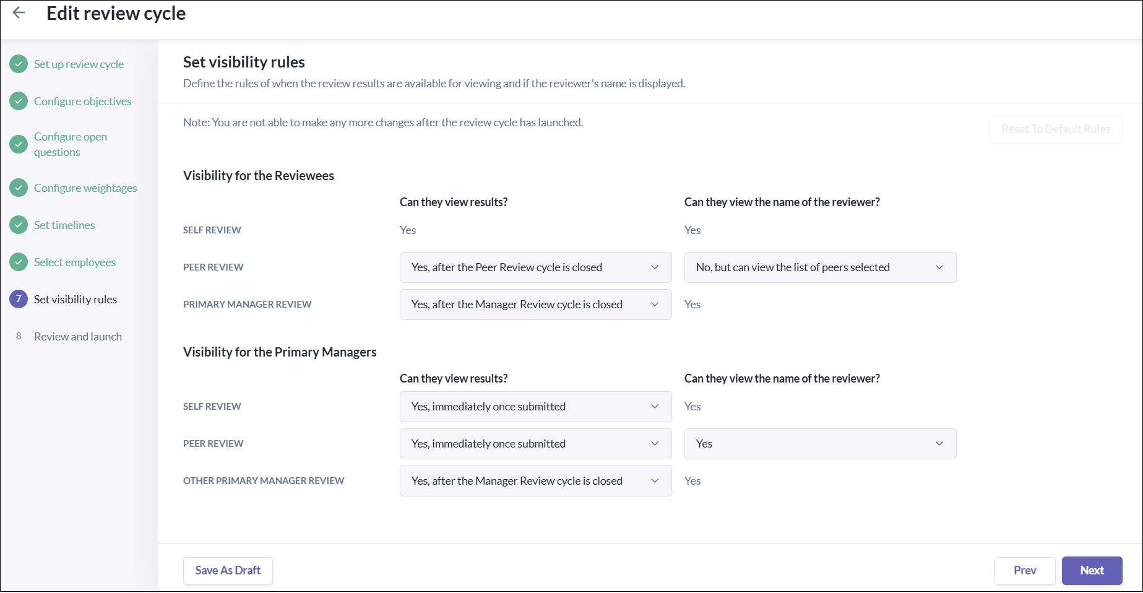The width and height of the screenshot is (1143, 593).
Task: Click the checkmark icon beside Configure objectives
Action: [x=19, y=101]
